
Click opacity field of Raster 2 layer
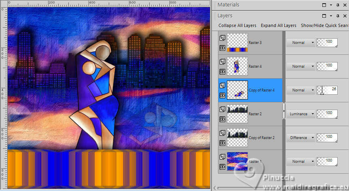coord(327,114)
